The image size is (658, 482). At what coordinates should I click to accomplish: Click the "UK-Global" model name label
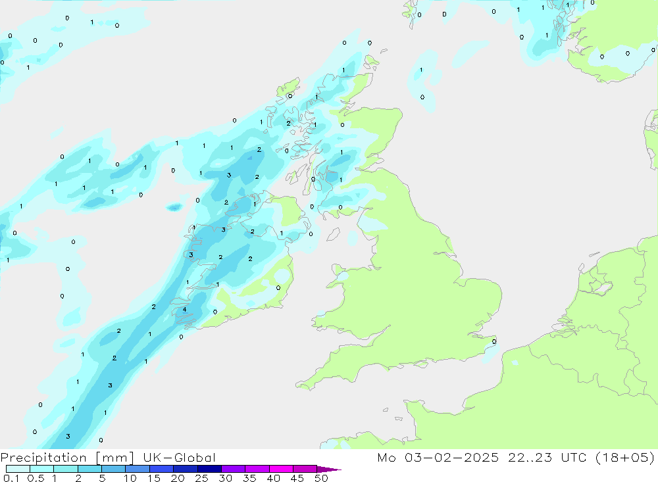(179, 458)
